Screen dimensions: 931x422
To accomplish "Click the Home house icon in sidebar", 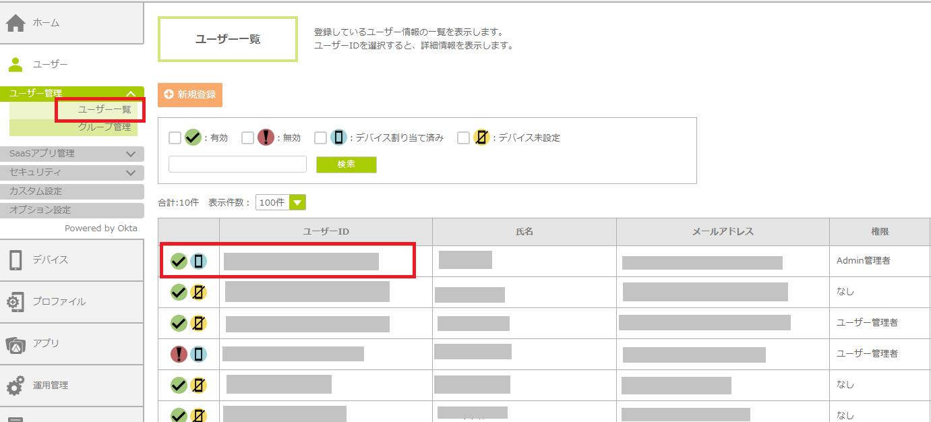I will click(16, 23).
